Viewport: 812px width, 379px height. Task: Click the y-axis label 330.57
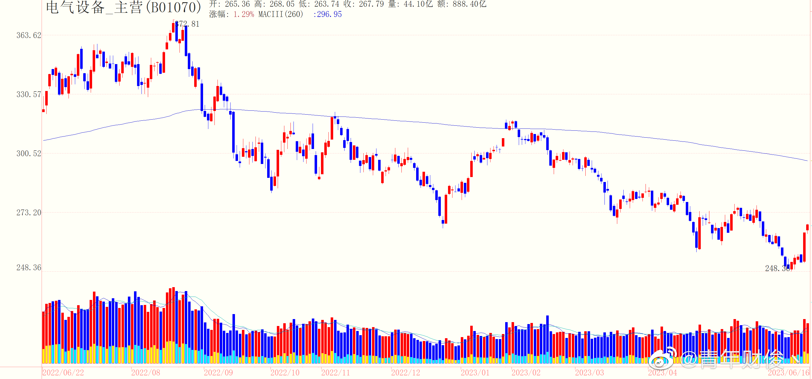click(x=29, y=94)
